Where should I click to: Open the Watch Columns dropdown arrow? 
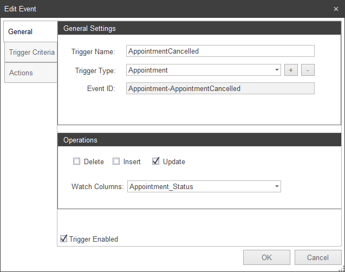(x=277, y=186)
